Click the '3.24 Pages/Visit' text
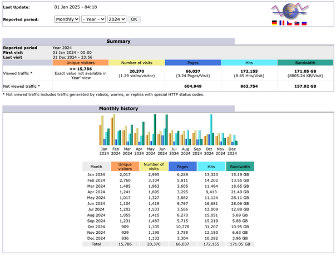The width and height of the screenshot is (336, 256). 192,76
